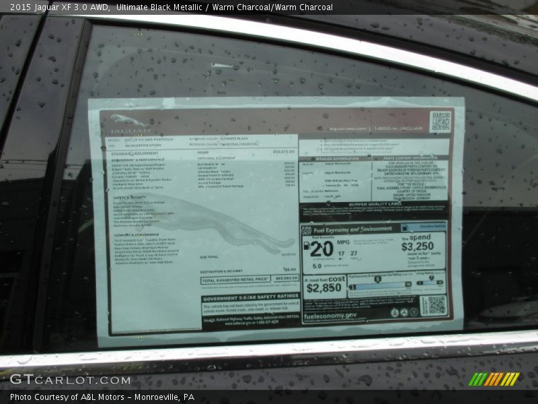Click the agency seals near bottom QR code
This screenshot has width=538, height=404.
pyautogui.click(x=404, y=312)
